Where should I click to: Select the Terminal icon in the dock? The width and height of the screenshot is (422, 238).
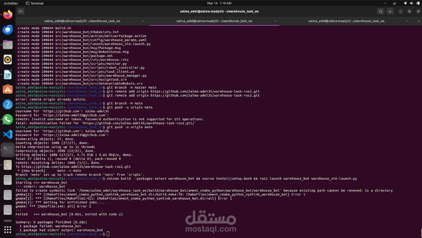[8, 150]
